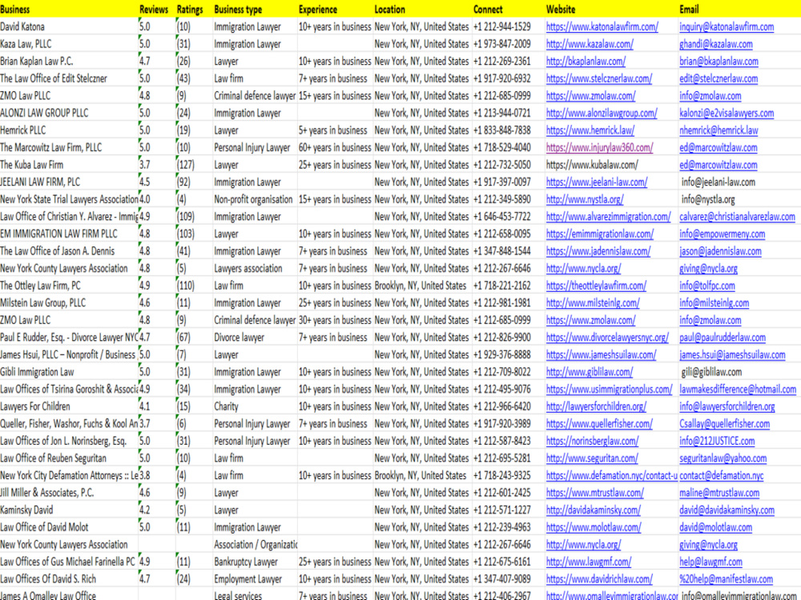Image resolution: width=801 pixels, height=600 pixels.
Task: Select the "Bankruptcy Lawyer" cell
Action: click(x=255, y=562)
